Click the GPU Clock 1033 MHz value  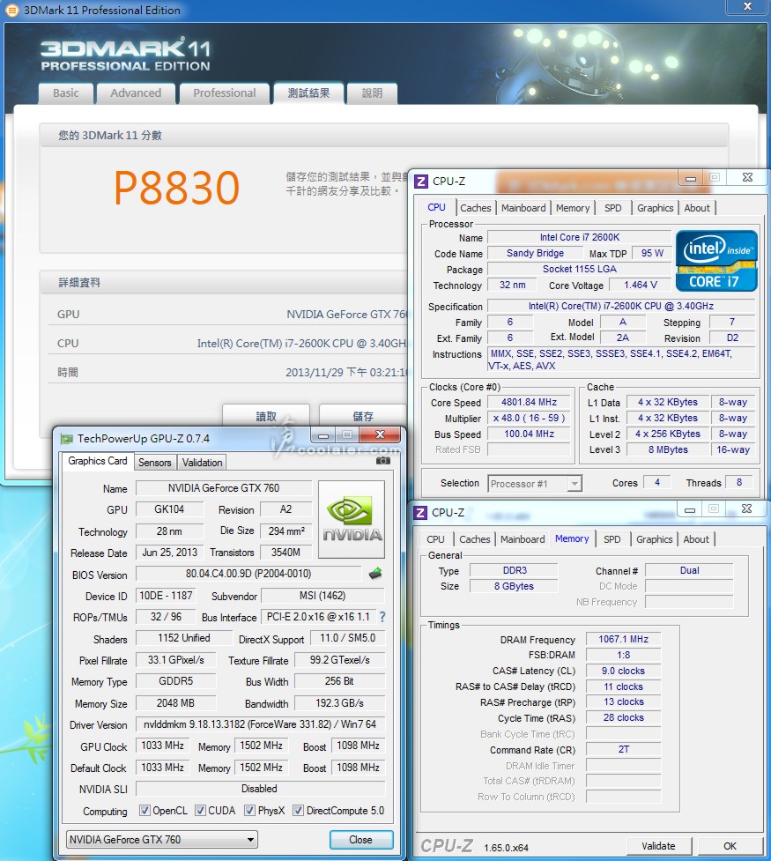coord(162,746)
